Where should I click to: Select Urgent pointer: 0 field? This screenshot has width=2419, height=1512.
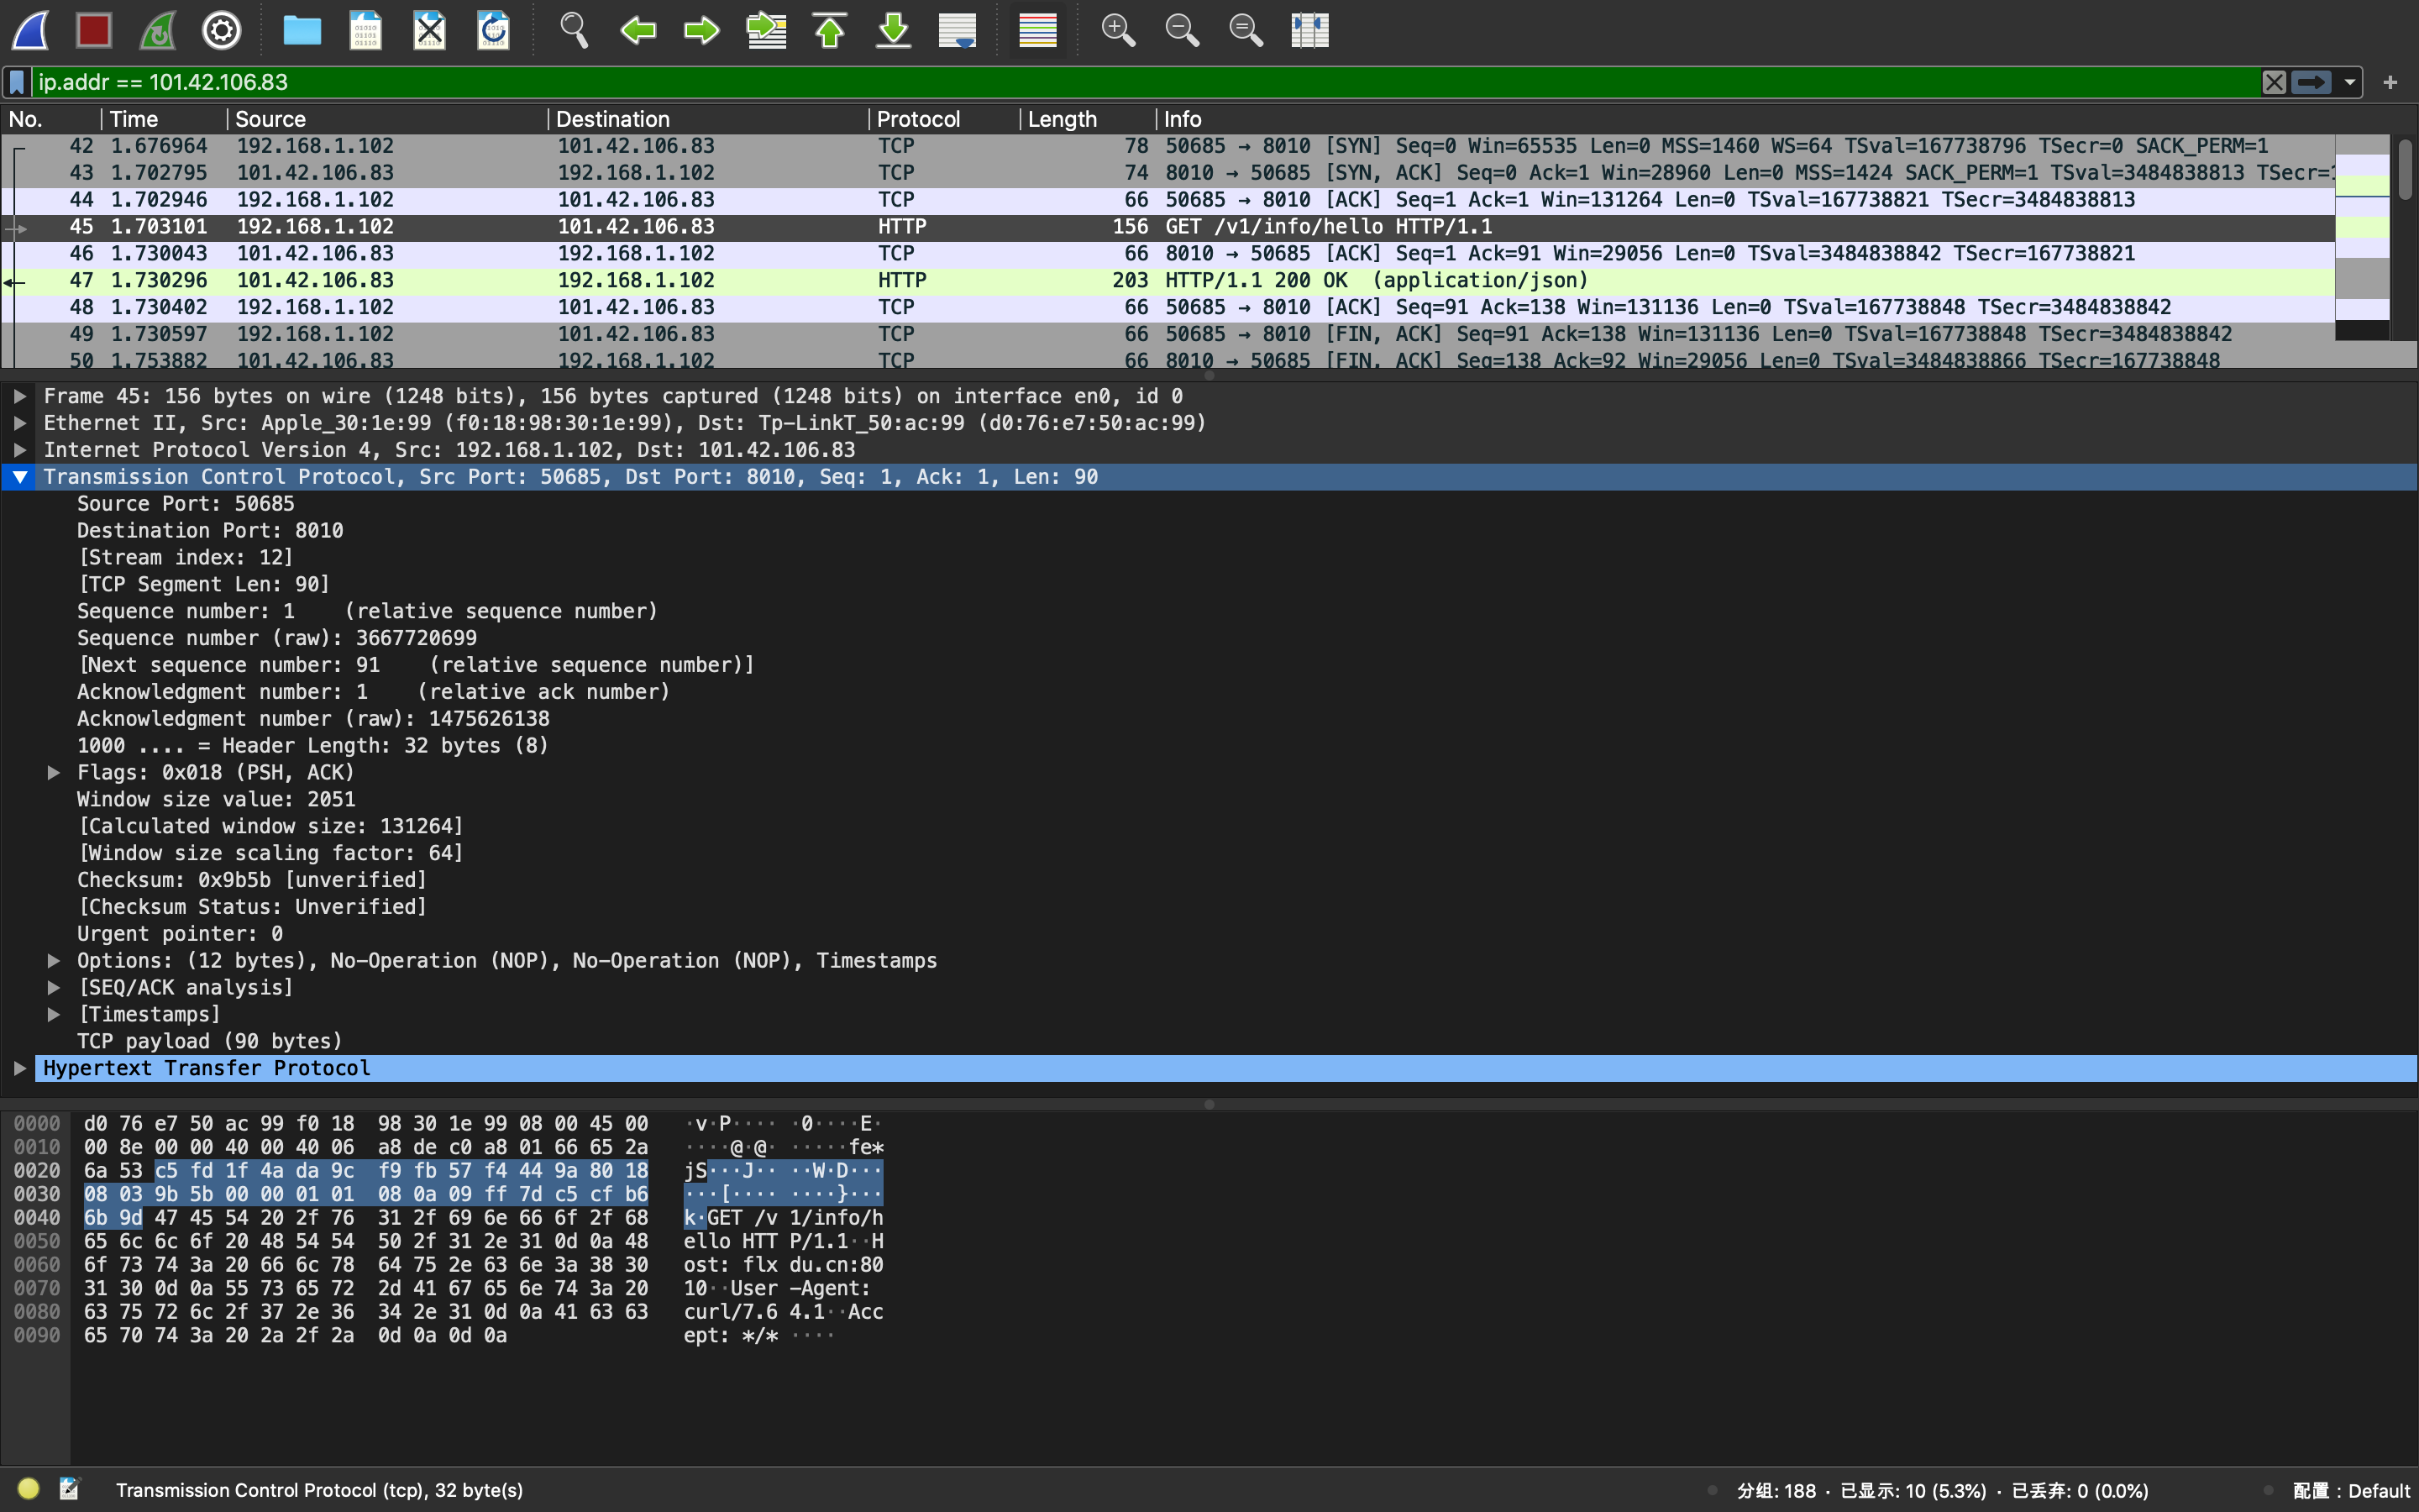pyautogui.click(x=180, y=934)
